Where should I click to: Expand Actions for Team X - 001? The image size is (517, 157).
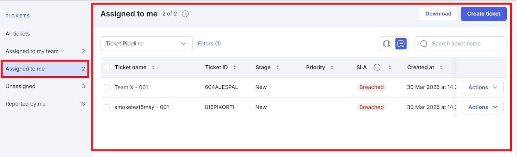[482, 87]
